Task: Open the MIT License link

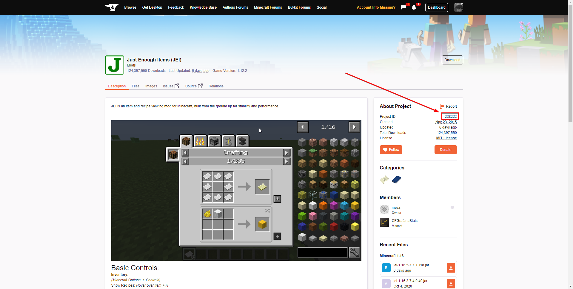Action: [x=446, y=138]
